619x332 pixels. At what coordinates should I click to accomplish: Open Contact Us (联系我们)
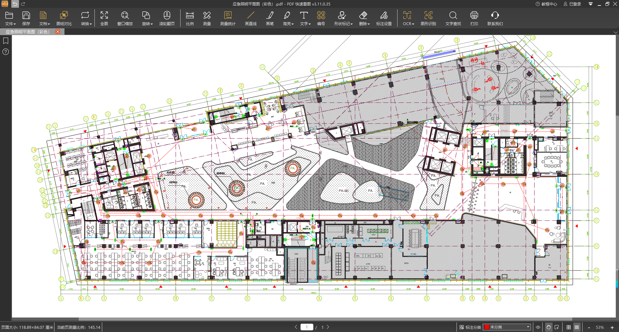pos(495,18)
